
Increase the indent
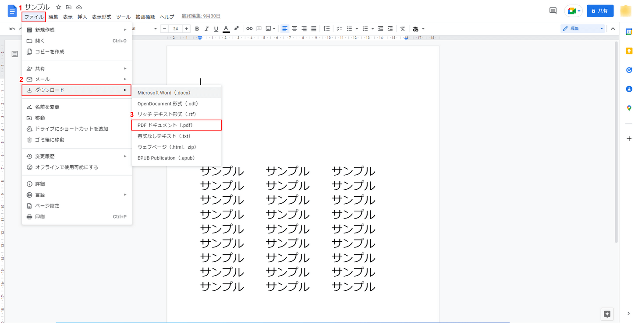point(390,29)
